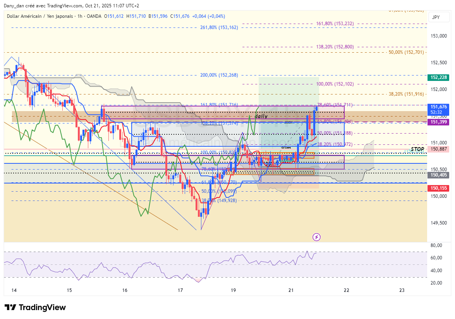Click the 'daily' annotation on the chart
The image size is (455, 319).
[x=261, y=116]
